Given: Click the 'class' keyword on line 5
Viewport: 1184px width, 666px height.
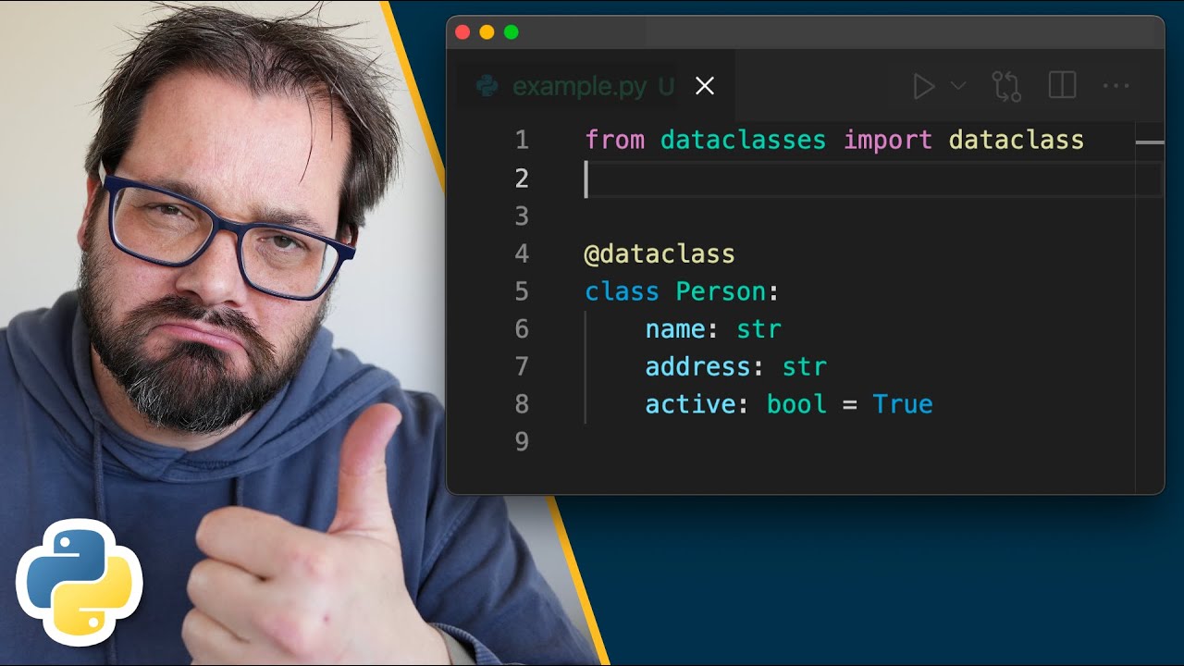Looking at the screenshot, I should click(622, 291).
